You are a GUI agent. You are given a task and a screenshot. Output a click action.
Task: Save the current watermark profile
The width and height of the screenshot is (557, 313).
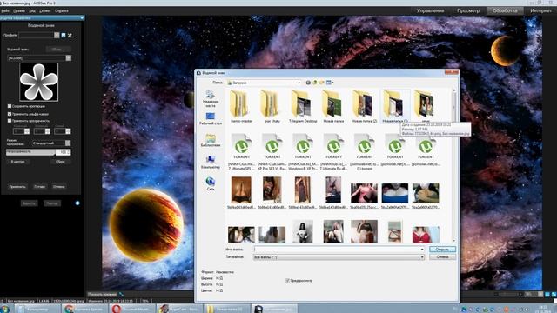64,35
